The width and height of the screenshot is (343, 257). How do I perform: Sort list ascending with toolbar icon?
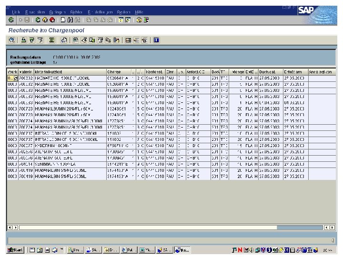coord(23,40)
